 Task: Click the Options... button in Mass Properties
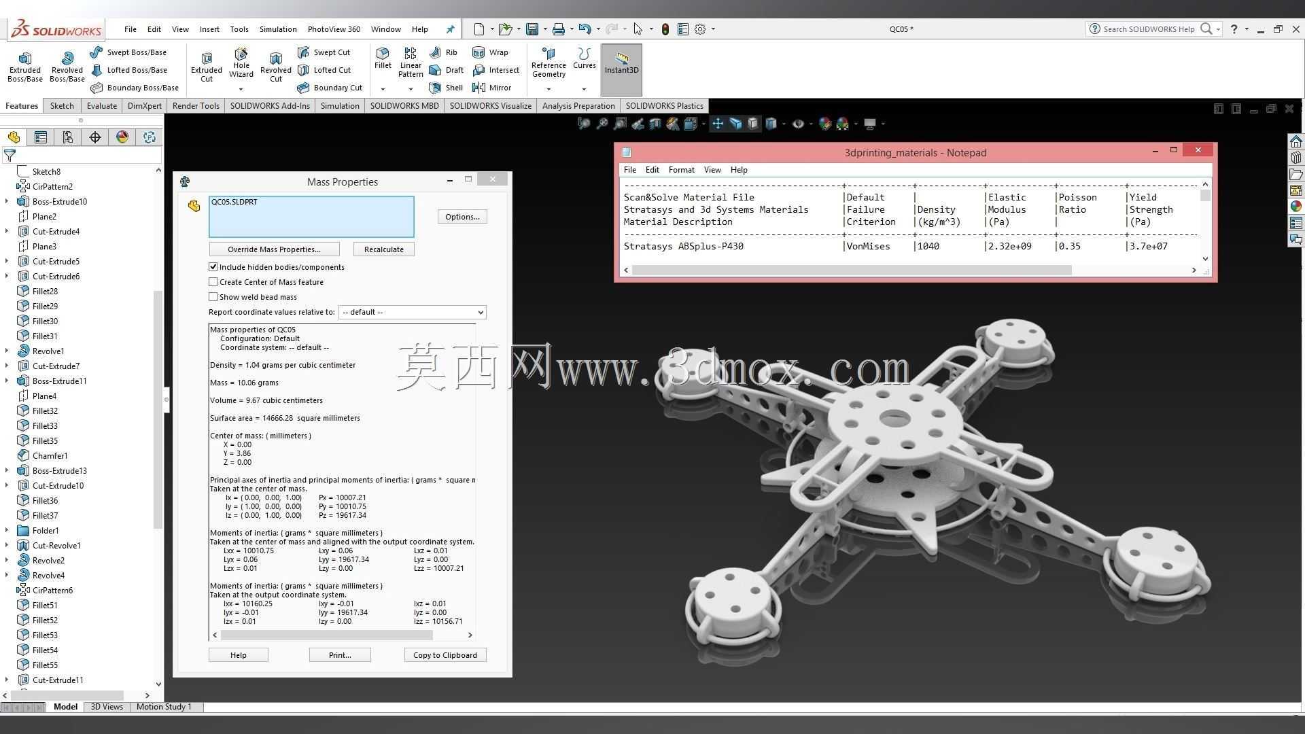point(462,217)
